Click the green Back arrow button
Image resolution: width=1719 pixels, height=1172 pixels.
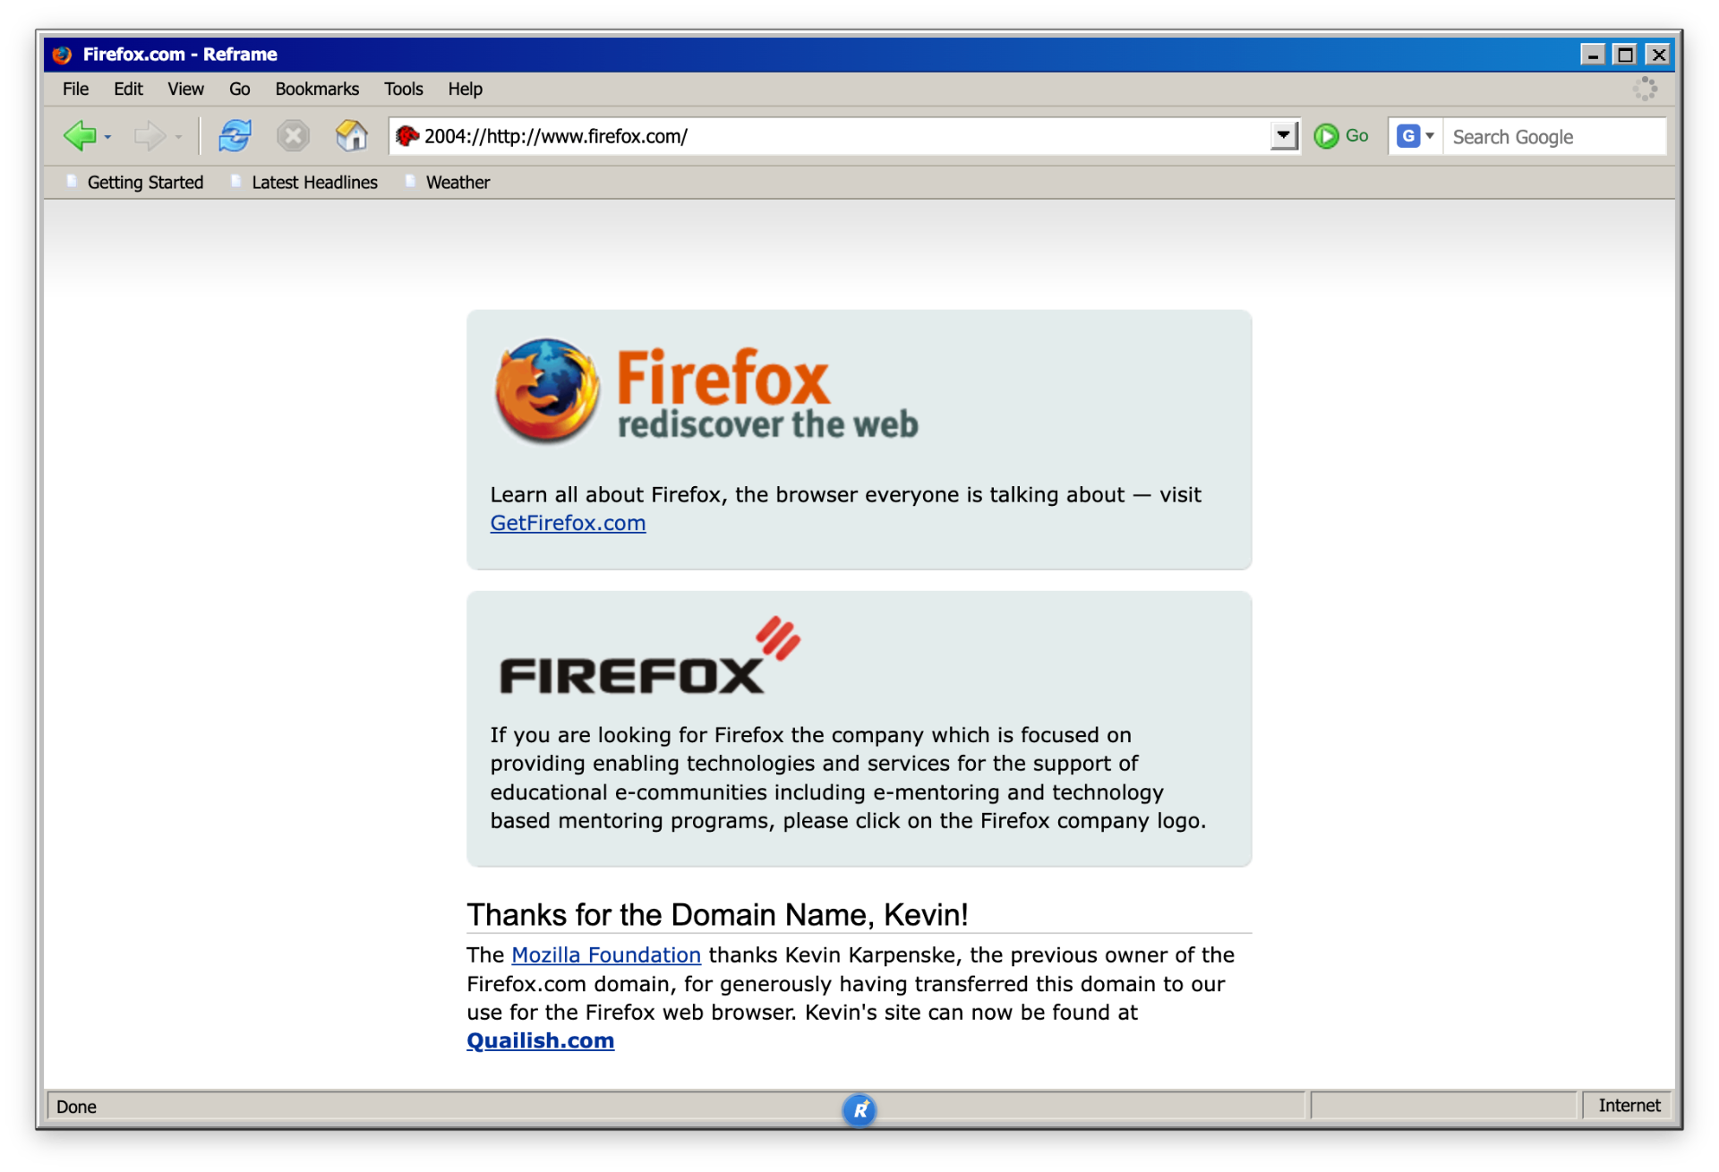coord(80,136)
